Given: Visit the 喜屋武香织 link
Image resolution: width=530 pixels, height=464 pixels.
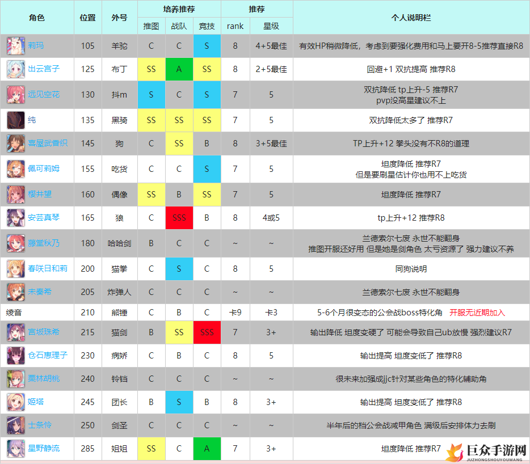Looking at the screenshot, I should pos(48,144).
